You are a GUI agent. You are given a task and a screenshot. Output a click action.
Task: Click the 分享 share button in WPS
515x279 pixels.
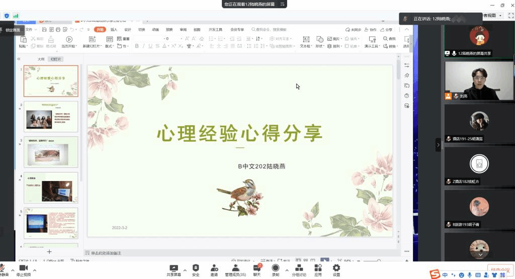pos(386,30)
